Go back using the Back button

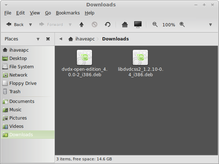(x=15, y=25)
